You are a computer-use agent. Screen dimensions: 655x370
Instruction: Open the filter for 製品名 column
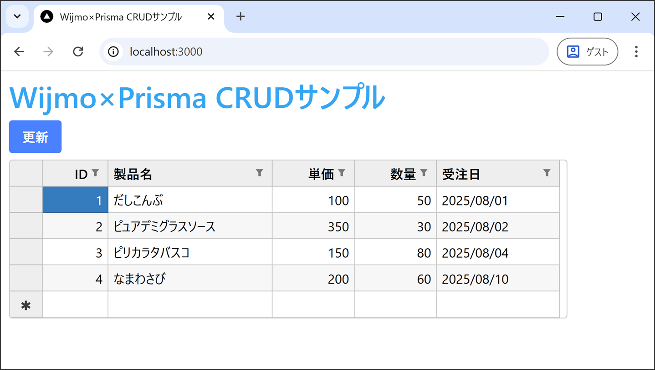[x=259, y=173]
